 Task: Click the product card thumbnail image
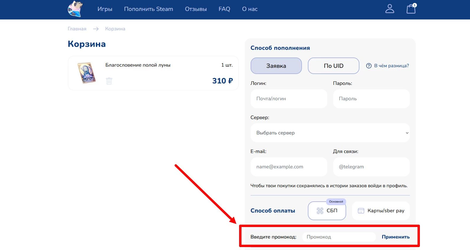click(87, 73)
